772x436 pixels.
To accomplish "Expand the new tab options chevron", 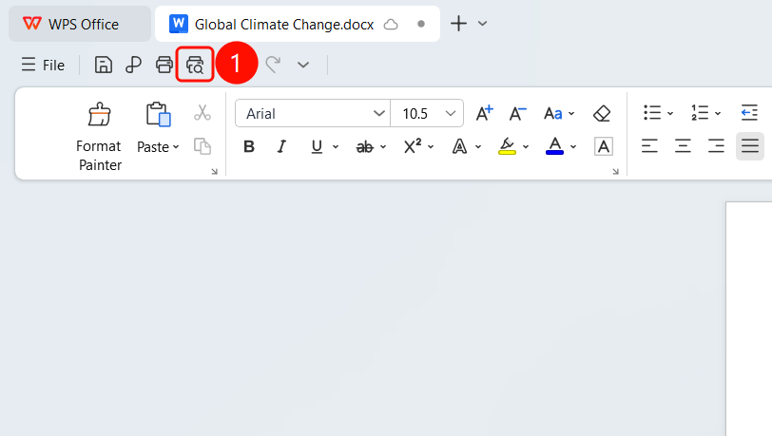I will pos(483,24).
